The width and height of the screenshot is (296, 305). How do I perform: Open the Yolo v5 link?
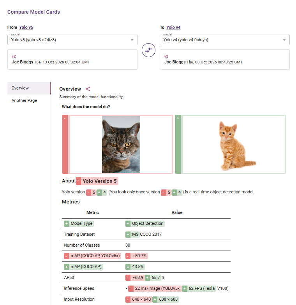tap(26, 27)
